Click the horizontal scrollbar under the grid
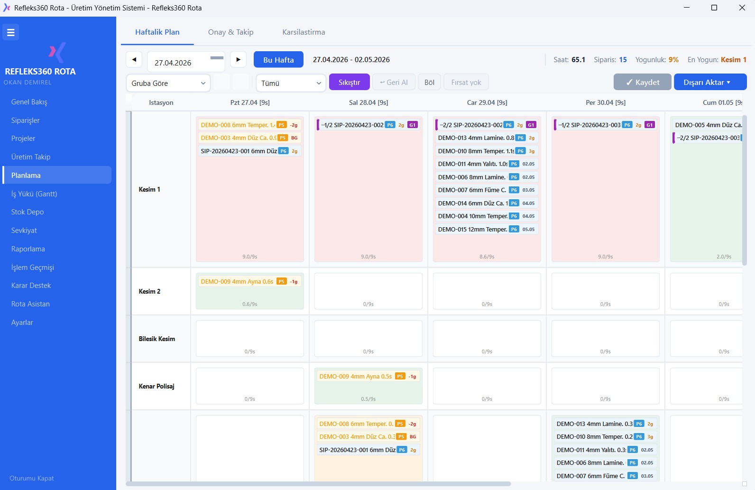The image size is (755, 490). [x=318, y=484]
